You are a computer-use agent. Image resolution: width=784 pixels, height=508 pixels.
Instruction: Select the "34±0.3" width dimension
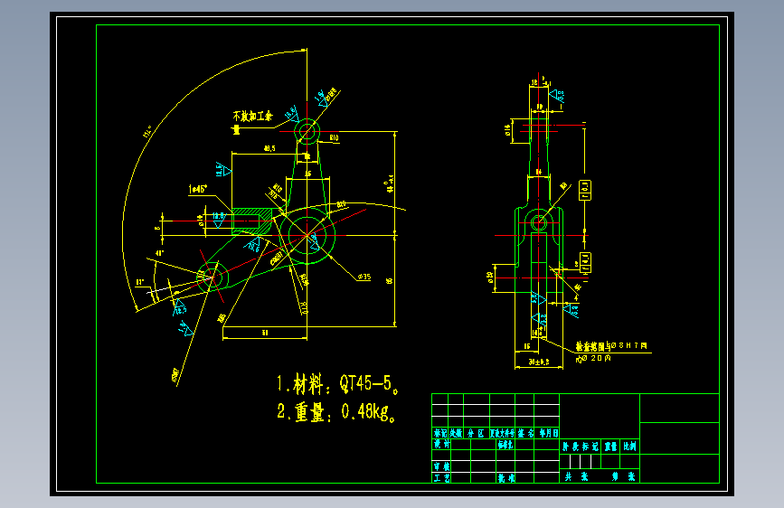539,362
